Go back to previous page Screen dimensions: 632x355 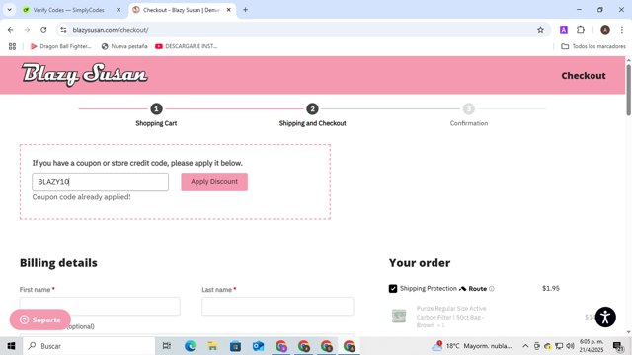(x=11, y=30)
